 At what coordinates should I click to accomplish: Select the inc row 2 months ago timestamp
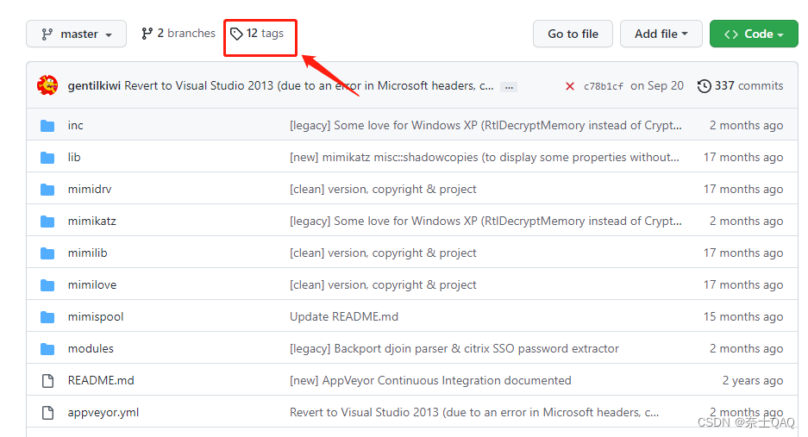click(x=746, y=125)
